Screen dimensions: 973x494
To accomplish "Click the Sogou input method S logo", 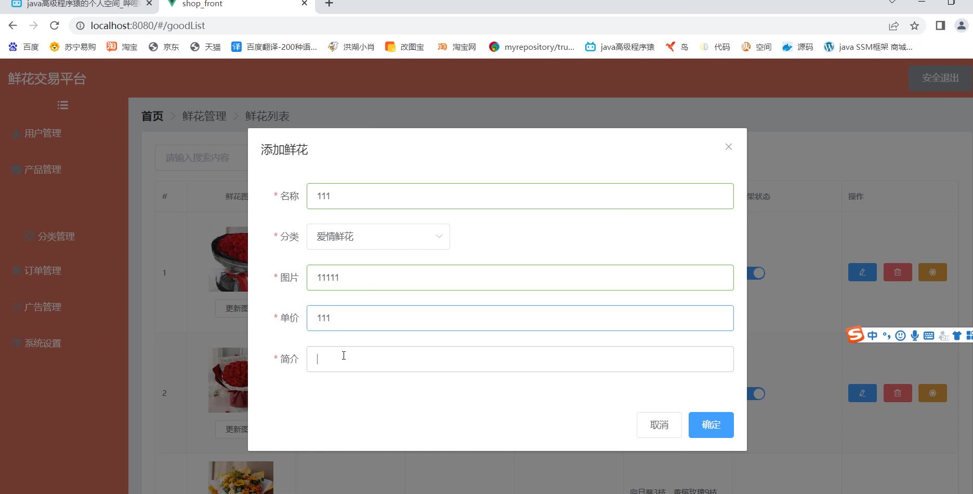I will tap(855, 335).
